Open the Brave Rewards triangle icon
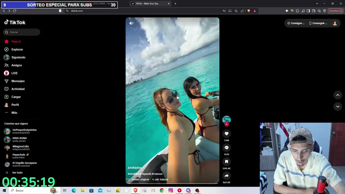This screenshot has height=194, width=345. 255,11
